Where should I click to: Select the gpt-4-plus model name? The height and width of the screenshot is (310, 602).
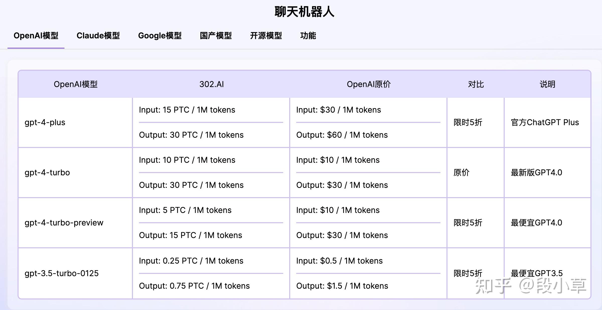45,122
